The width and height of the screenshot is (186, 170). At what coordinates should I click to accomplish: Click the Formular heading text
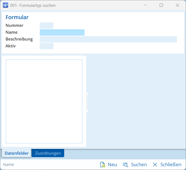[17, 17]
